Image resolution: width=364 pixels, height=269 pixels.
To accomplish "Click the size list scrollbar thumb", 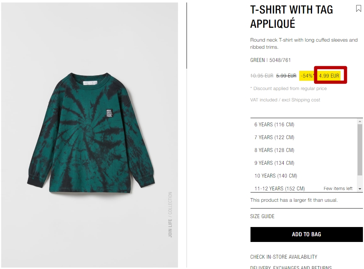I will (360, 150).
